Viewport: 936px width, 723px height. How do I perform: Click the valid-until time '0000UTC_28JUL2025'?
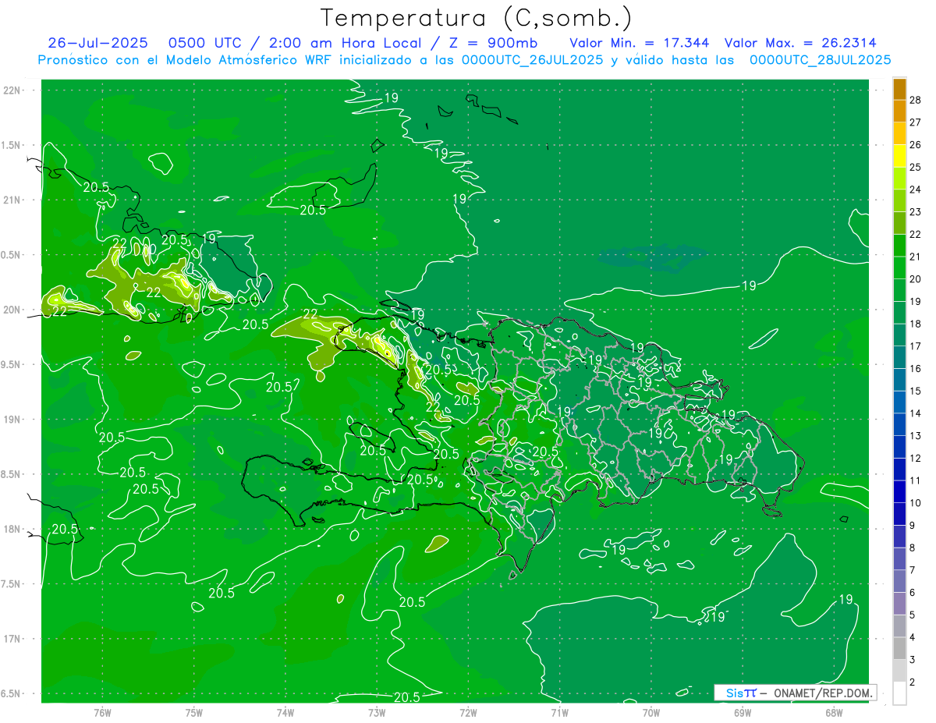click(820, 60)
